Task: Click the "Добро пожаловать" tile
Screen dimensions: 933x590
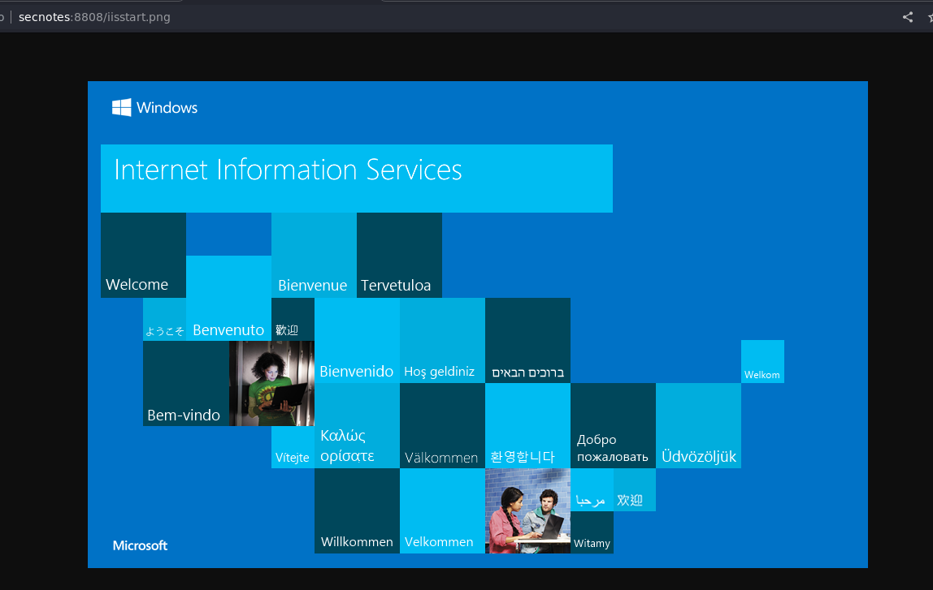Action: (613, 425)
